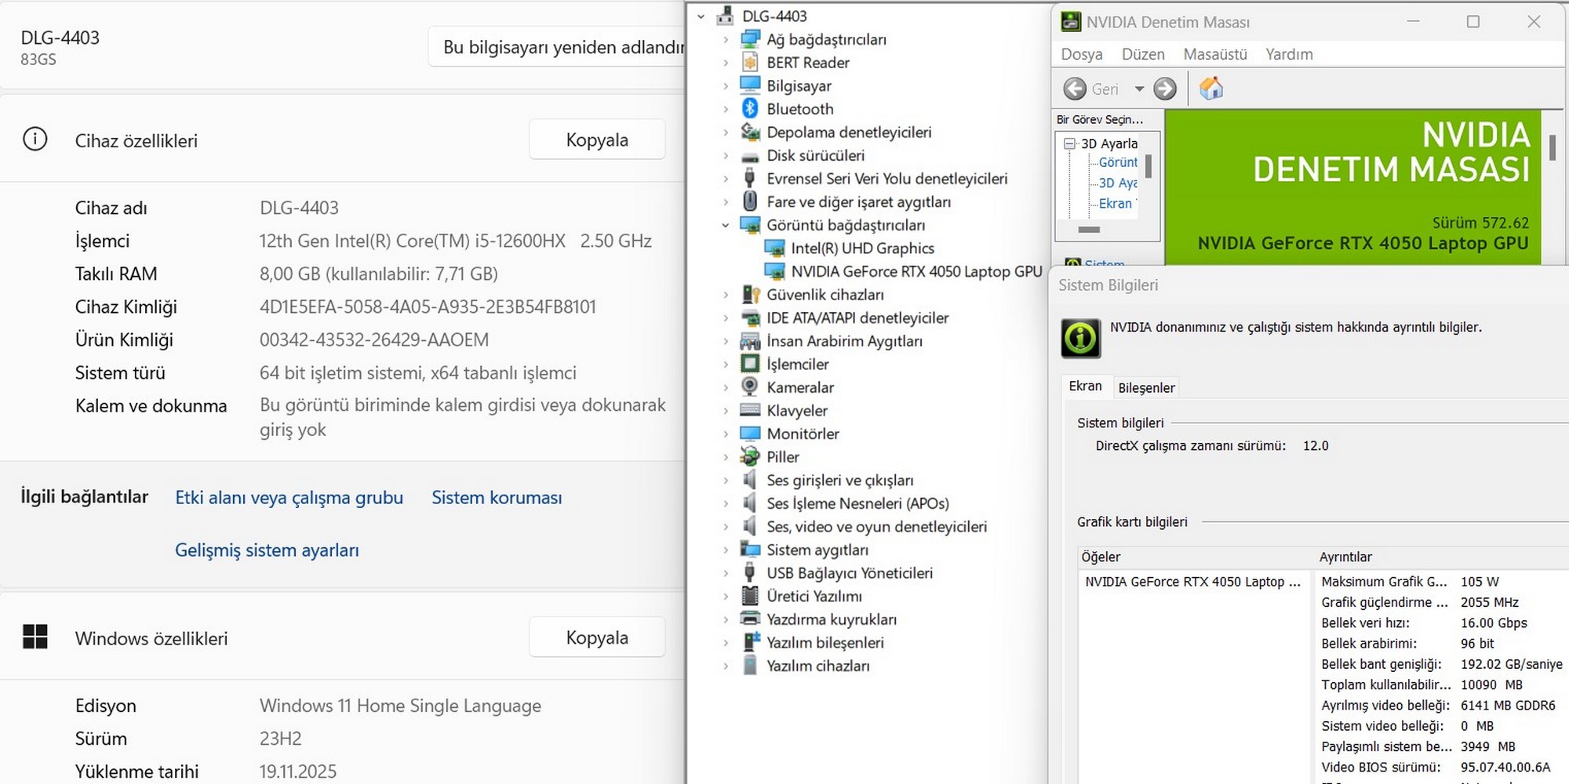The image size is (1569, 784).
Task: Click Kopyala next to Cihaz özellikleri
Action: (x=596, y=140)
